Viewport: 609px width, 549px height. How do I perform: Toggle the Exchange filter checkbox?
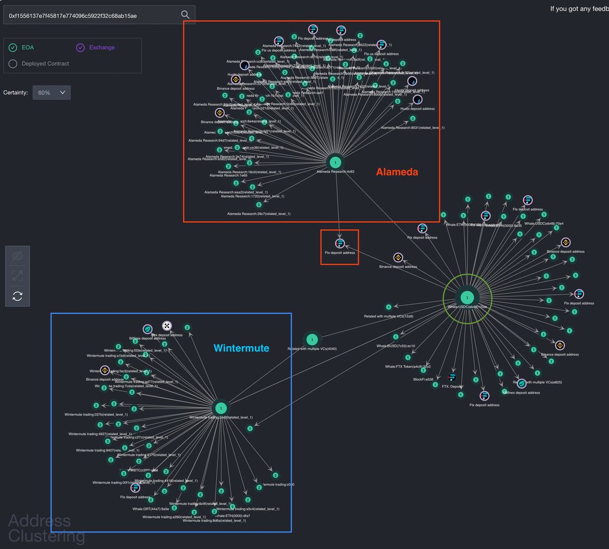(80, 47)
